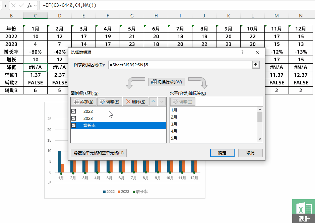Click the 增长率 legend entry in the chart

tap(140, 192)
